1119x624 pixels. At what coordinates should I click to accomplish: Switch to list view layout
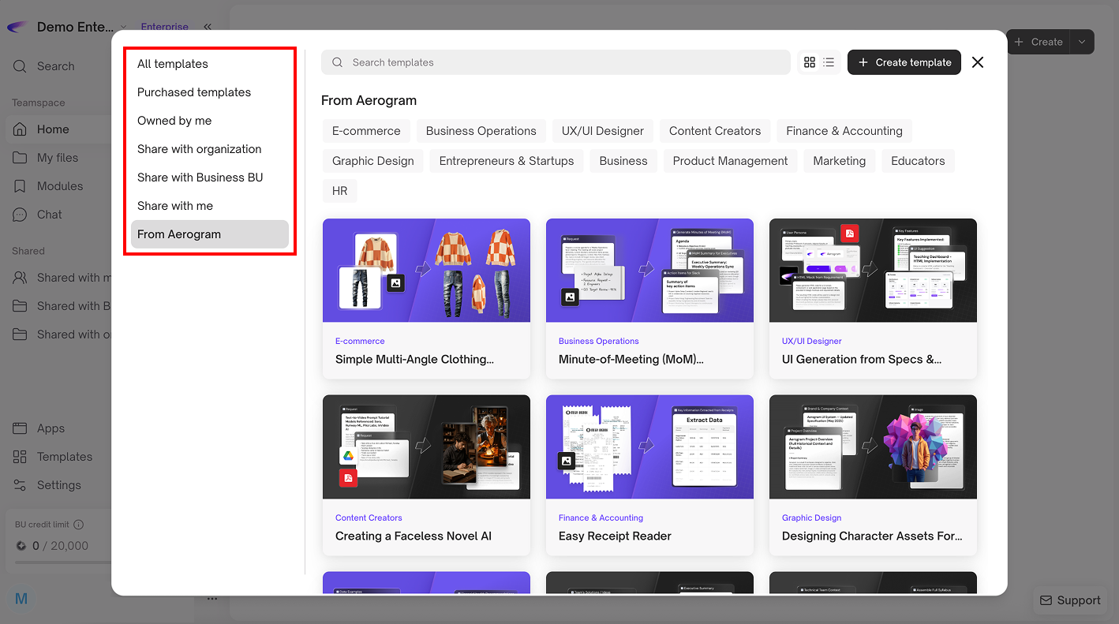(829, 62)
